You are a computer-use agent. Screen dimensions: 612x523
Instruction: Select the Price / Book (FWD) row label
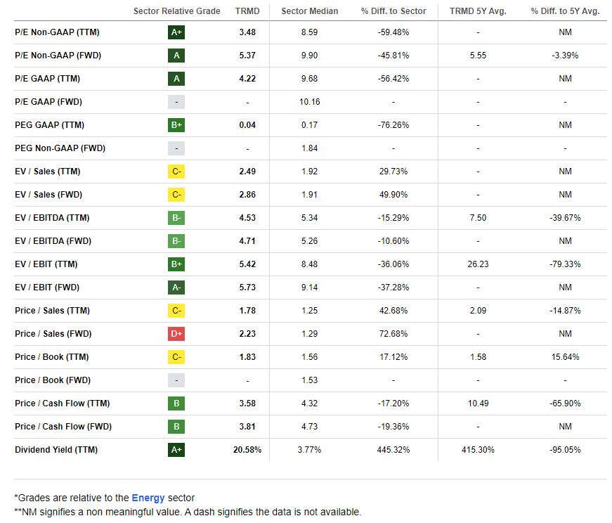point(53,380)
